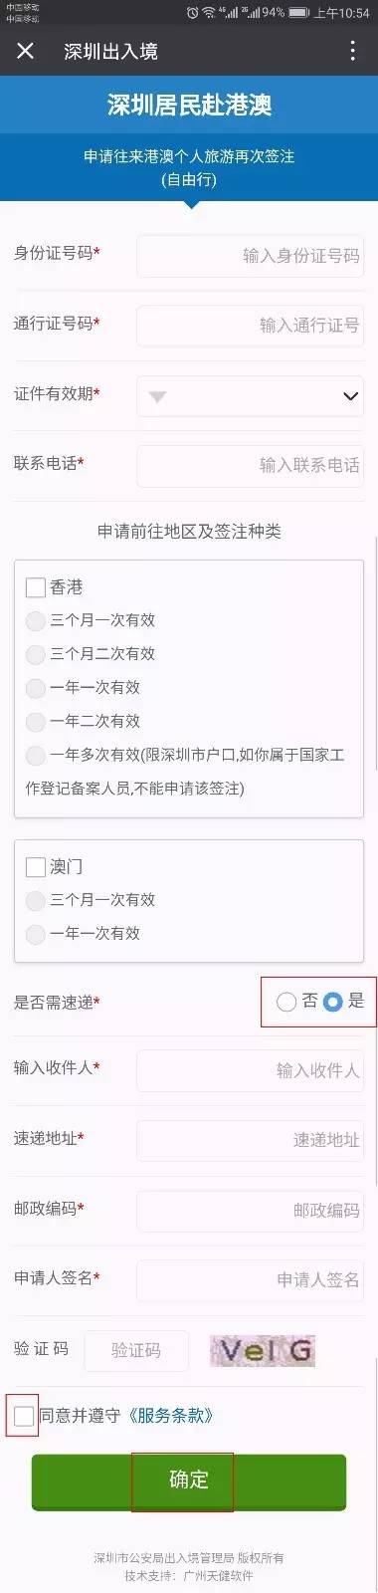Tap the WiFi signal icon in status bar
The width and height of the screenshot is (378, 1593).
pos(208,12)
